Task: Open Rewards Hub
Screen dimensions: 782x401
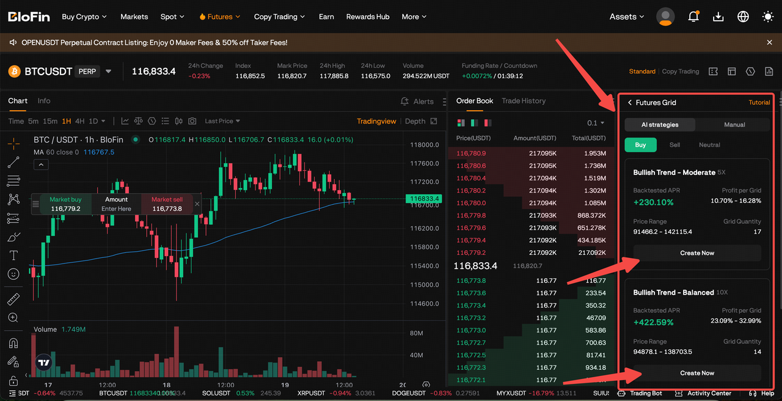Action: click(368, 17)
